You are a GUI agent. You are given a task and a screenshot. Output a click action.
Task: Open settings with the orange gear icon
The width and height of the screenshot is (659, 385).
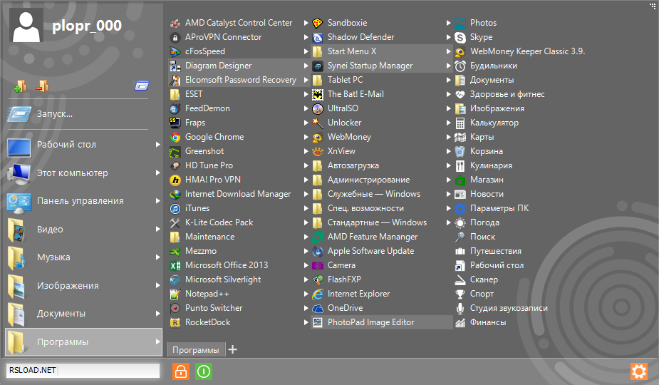639,371
